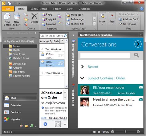Expand the Three Weeks group
Viewport: 146px width, 136px height.
coord(42,73)
